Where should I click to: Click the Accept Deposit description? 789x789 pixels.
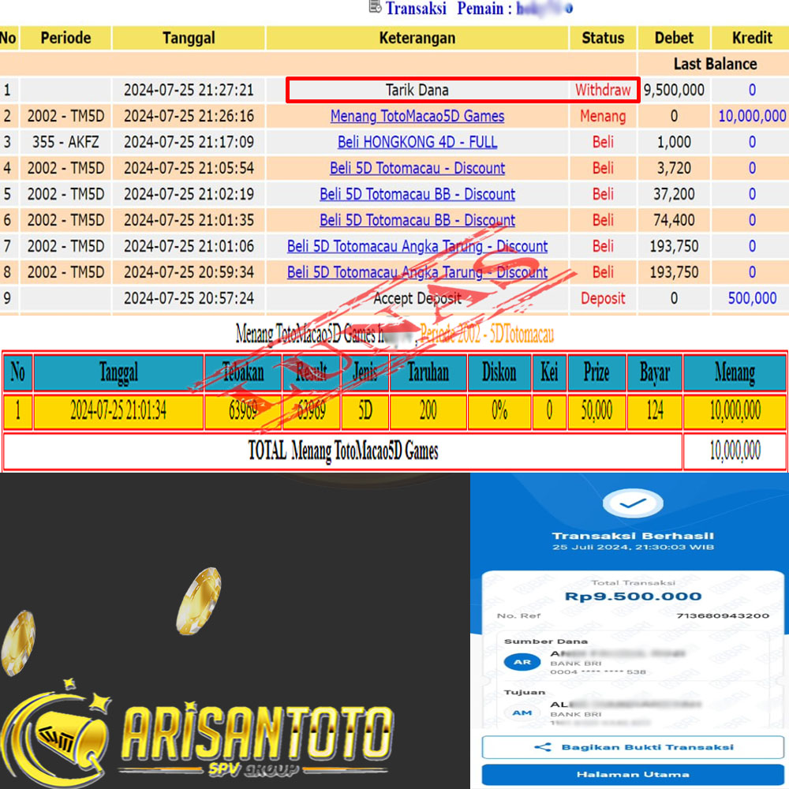(x=417, y=298)
